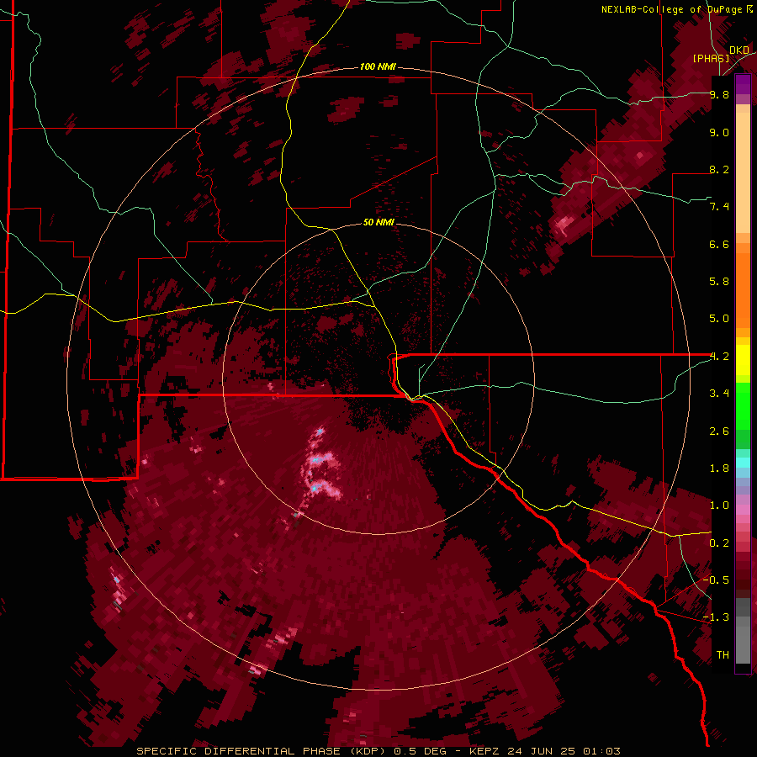Image resolution: width=757 pixels, height=757 pixels.
Task: Select the -1.3 scale value
Action: pyautogui.click(x=716, y=617)
